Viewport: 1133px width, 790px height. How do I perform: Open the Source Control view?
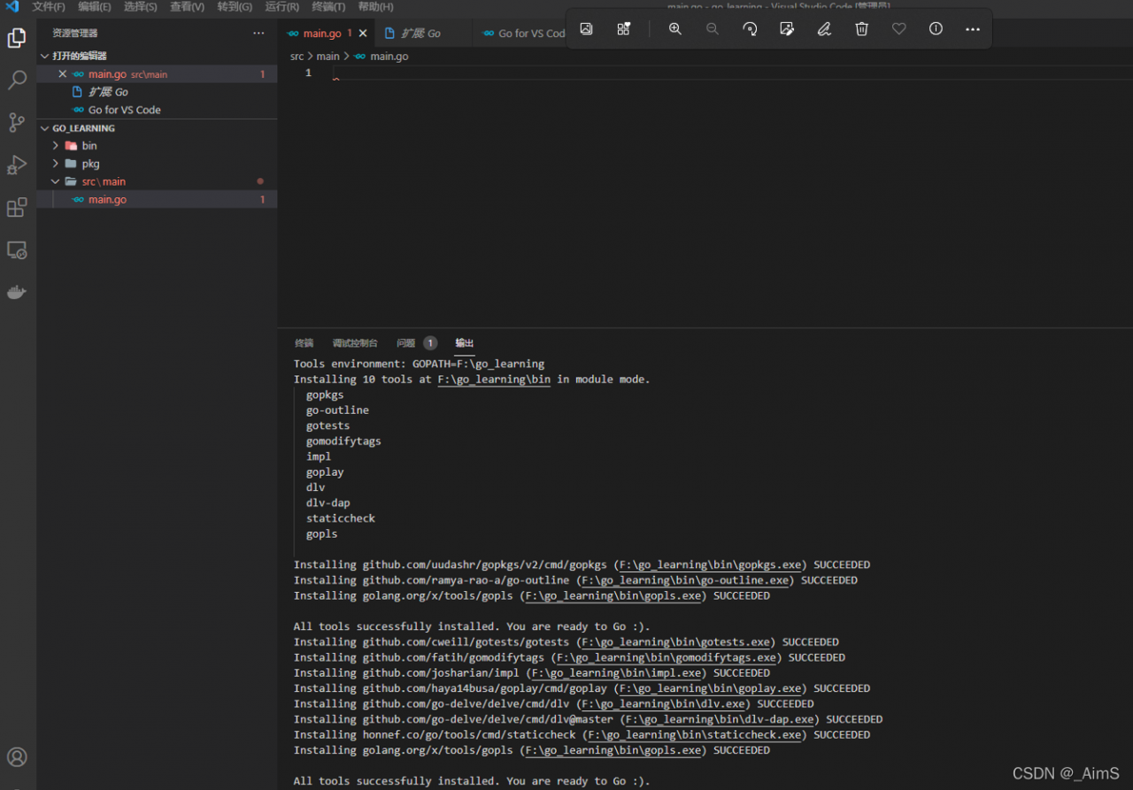pyautogui.click(x=17, y=123)
